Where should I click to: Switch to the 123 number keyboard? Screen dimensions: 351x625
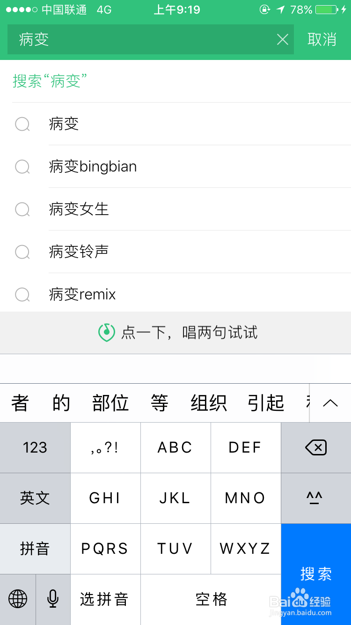click(35, 447)
